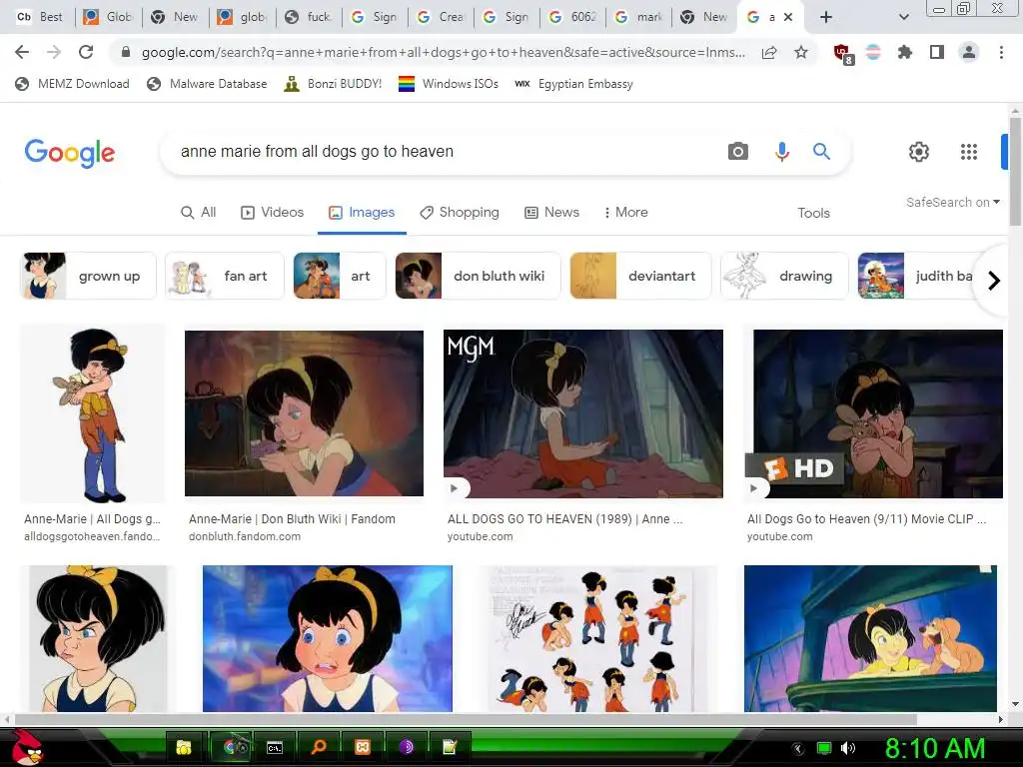The height and width of the screenshot is (767, 1023).
Task: Share this page via the share icon
Action: (x=769, y=52)
